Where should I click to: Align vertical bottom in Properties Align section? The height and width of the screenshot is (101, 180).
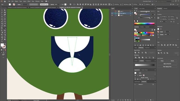[x=176, y=45]
